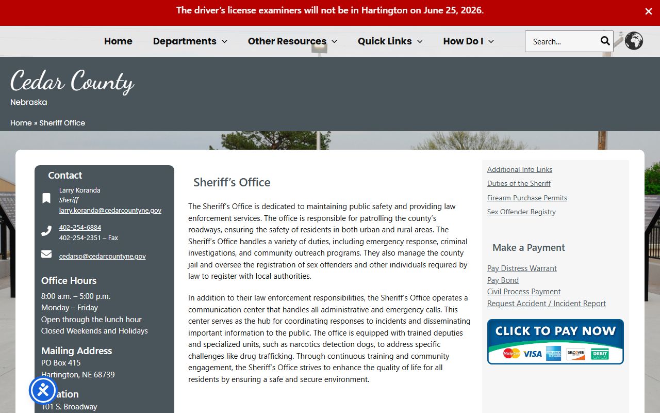Open Firearm Purchase Permits link
The height and width of the screenshot is (413, 660).
[x=527, y=198]
